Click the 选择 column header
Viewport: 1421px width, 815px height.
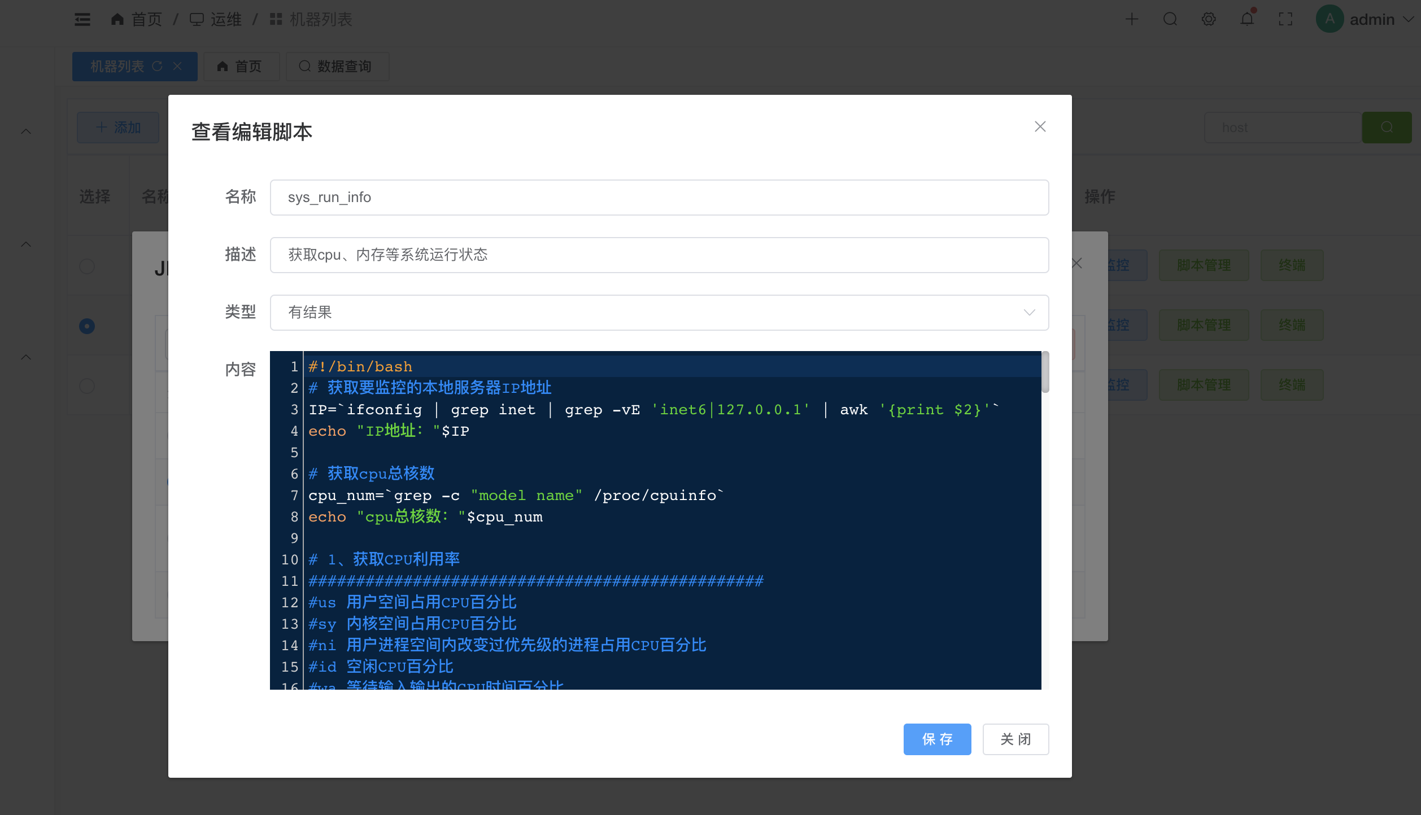click(x=95, y=196)
